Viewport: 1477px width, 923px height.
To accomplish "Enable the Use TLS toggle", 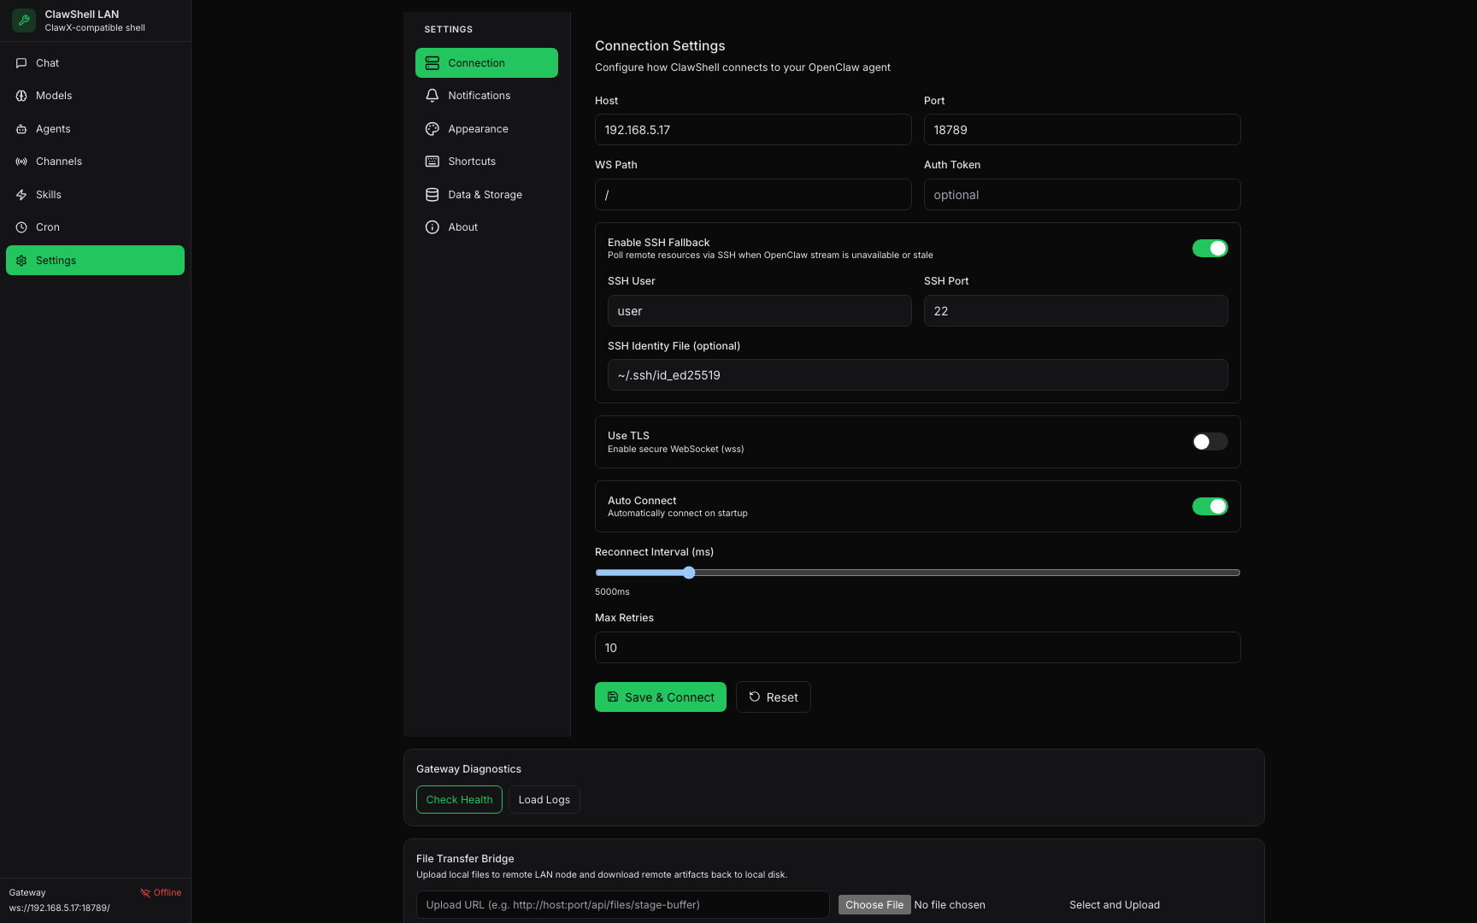I will pyautogui.click(x=1209, y=441).
